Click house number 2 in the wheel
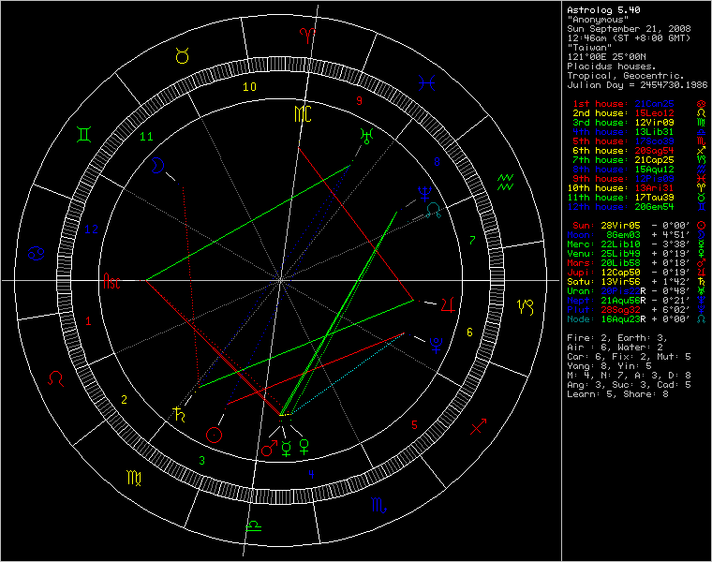Screen dimensions: 712x562 pos(124,399)
